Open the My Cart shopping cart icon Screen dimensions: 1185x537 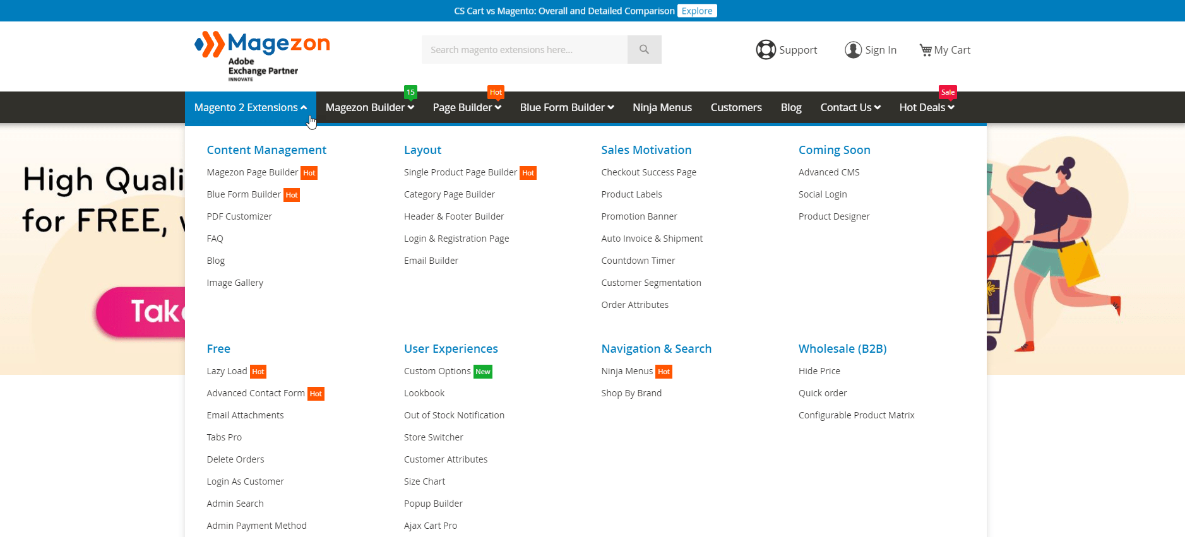(926, 50)
